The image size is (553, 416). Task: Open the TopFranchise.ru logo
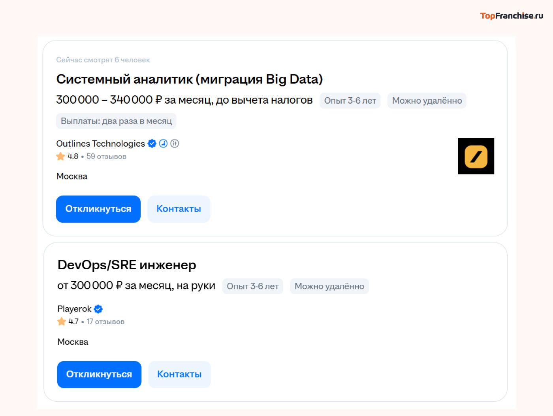point(512,16)
